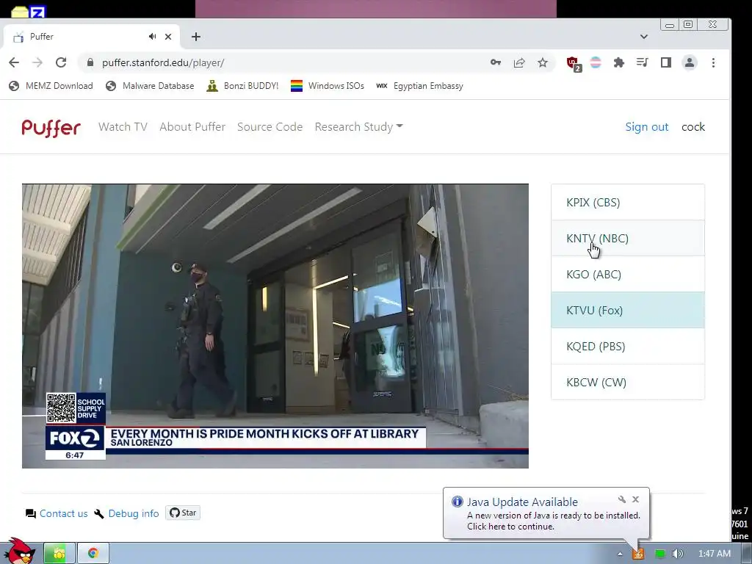
Task: Click Chrome taskbar icon
Action: (x=93, y=554)
